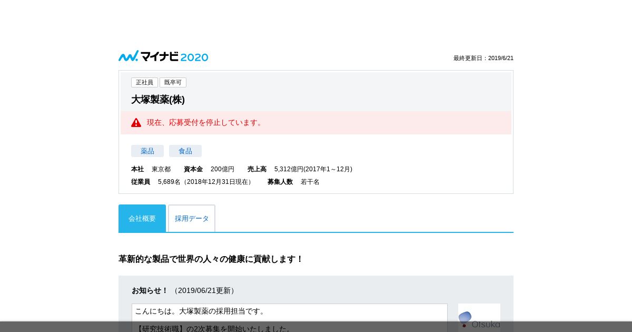Click the 売上高 label

pos(257,169)
